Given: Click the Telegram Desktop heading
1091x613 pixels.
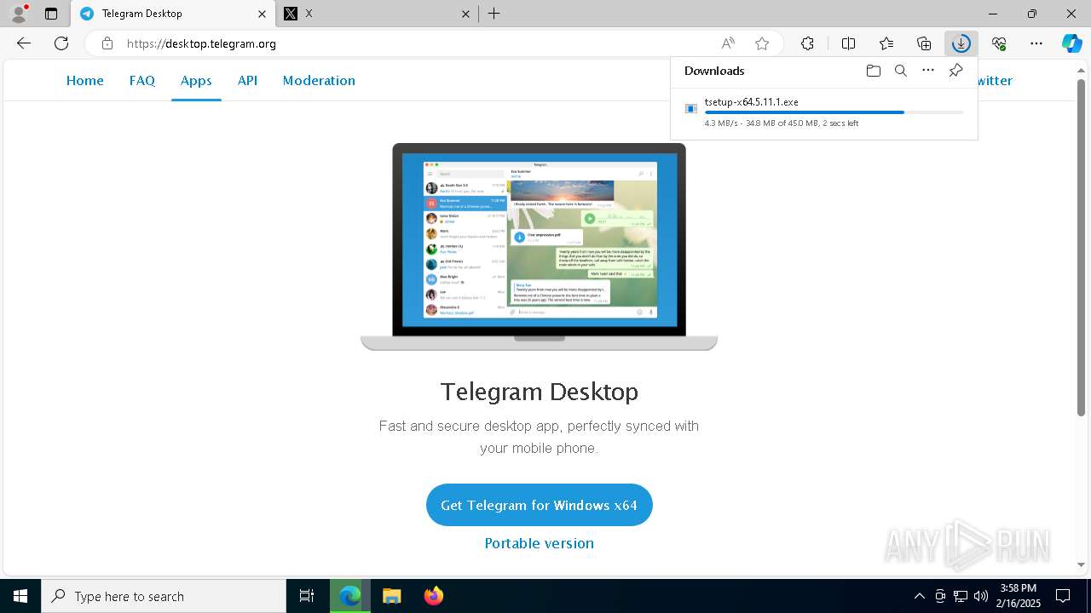Looking at the screenshot, I should 539,392.
